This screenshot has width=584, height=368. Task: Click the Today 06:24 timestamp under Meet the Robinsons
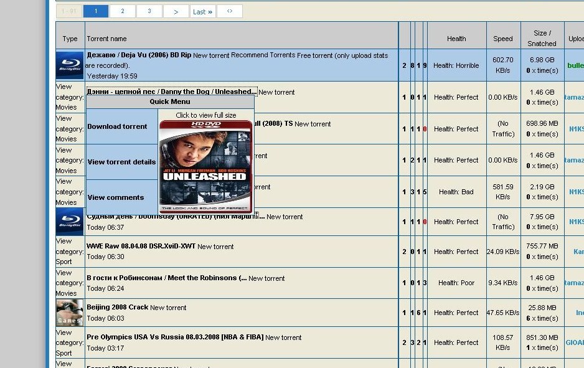point(105,288)
